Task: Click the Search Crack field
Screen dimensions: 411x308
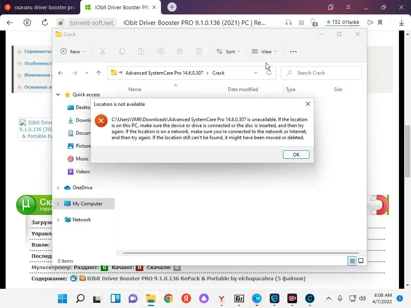Action: (x=321, y=73)
